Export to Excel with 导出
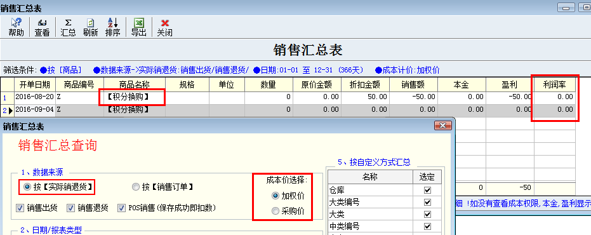Viewport: 591px width, 235px height. click(x=138, y=27)
